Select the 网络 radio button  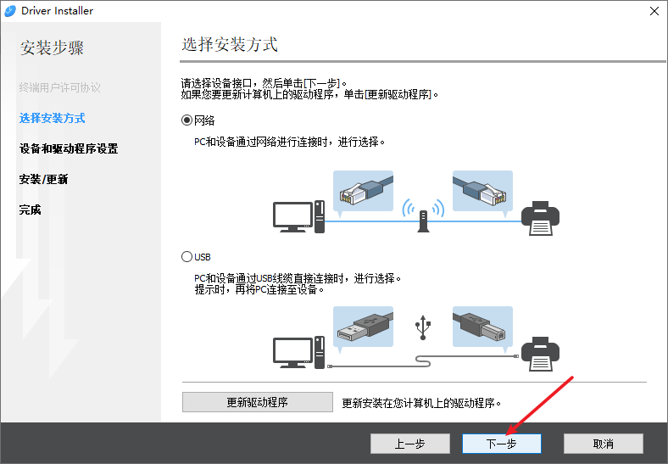pyautogui.click(x=186, y=120)
